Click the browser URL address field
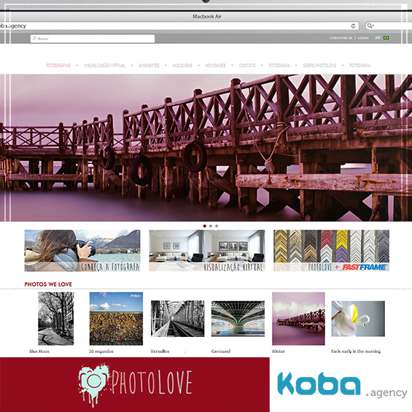The height and width of the screenshot is (412, 412). pos(179,26)
